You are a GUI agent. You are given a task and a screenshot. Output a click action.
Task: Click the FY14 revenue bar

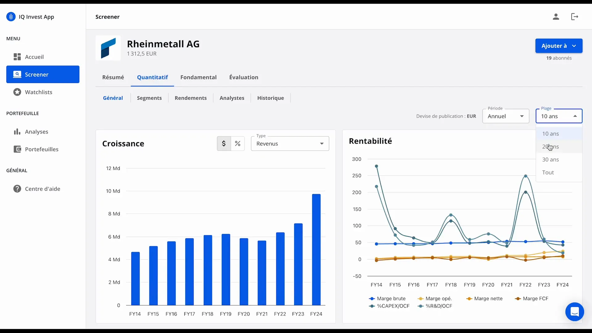[135, 279]
